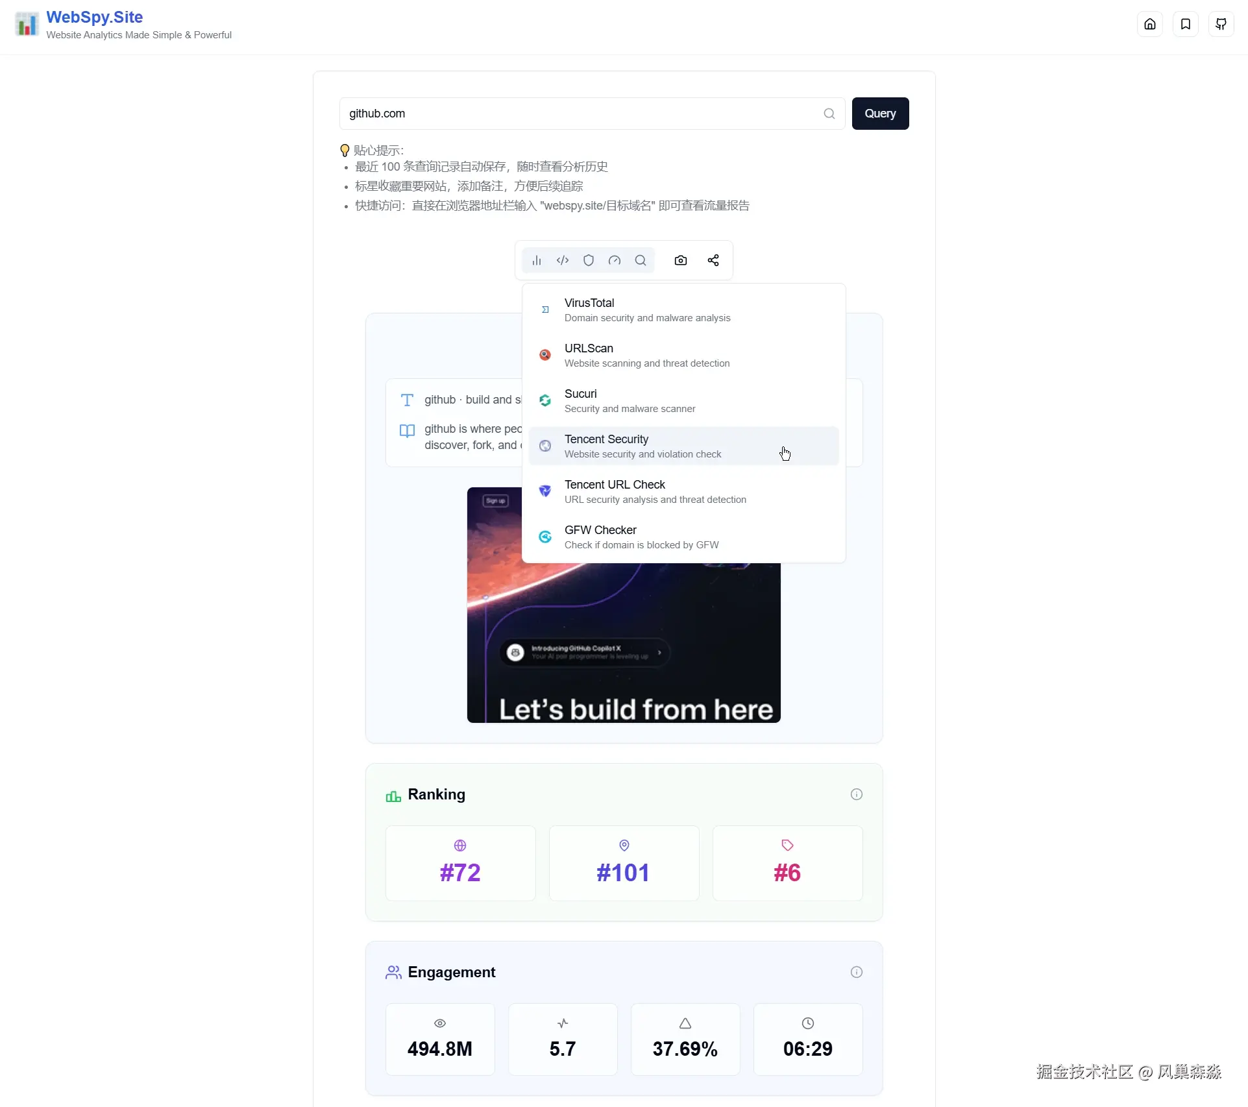Click the activity pulse icon above 5.7

[563, 1023]
